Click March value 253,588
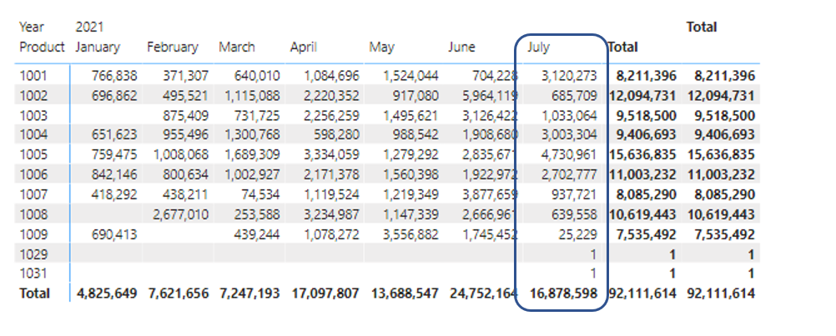The height and width of the screenshot is (336, 836). coord(258,214)
